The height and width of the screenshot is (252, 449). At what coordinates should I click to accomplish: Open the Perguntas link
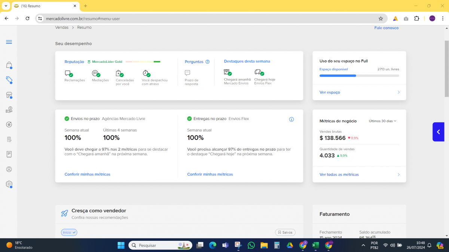[x=194, y=62]
